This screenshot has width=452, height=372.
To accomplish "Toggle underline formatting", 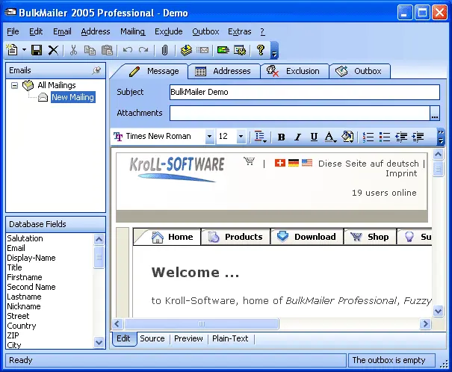I will click(x=314, y=137).
